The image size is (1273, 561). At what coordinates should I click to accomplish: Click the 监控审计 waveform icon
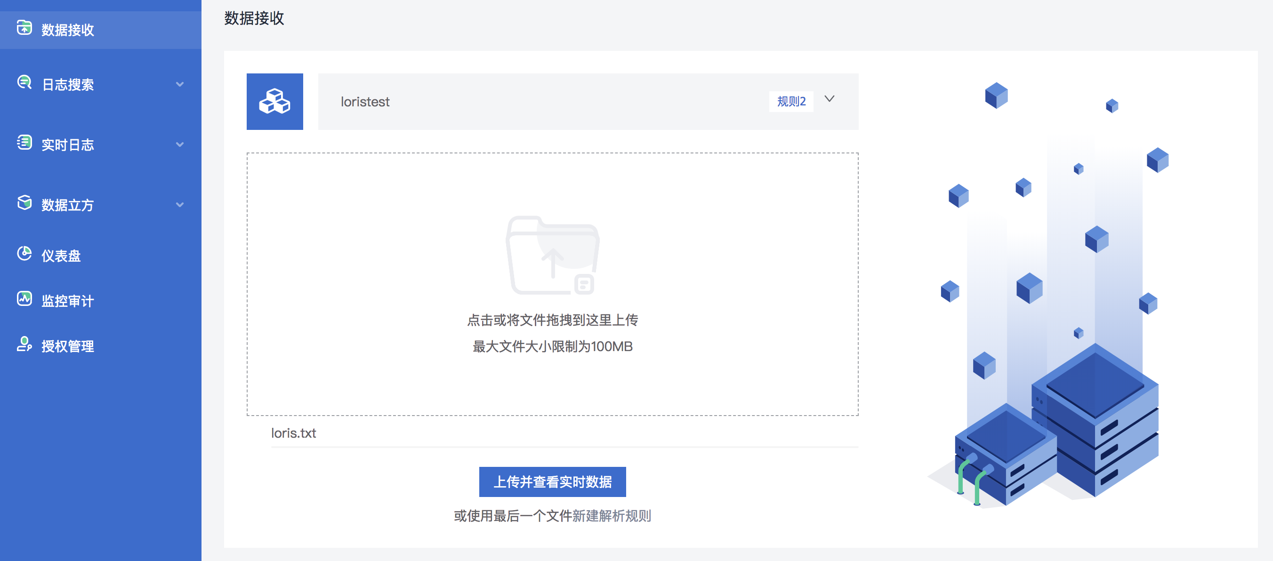24,299
